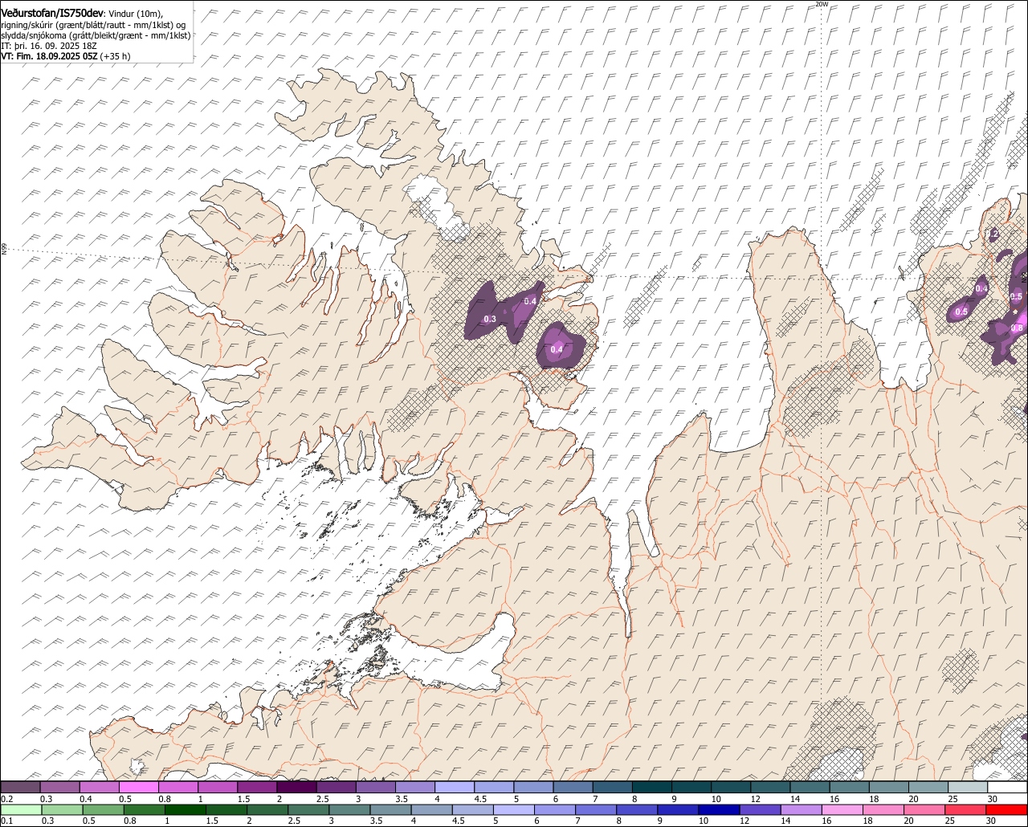Pick the snow legend swatch for 0.8

pyautogui.click(x=177, y=787)
